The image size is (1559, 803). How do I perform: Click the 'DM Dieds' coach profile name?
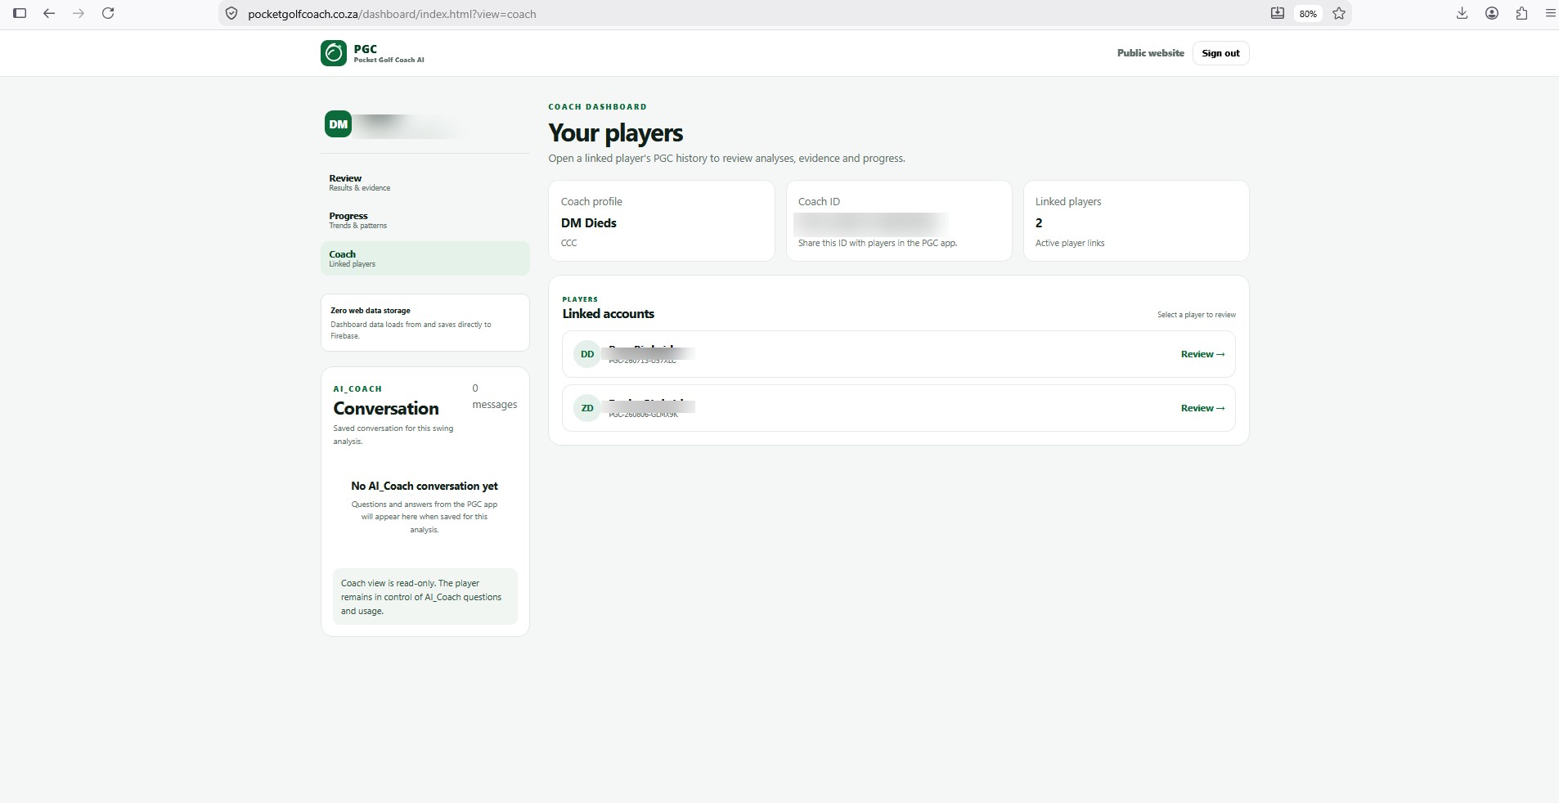pos(589,223)
